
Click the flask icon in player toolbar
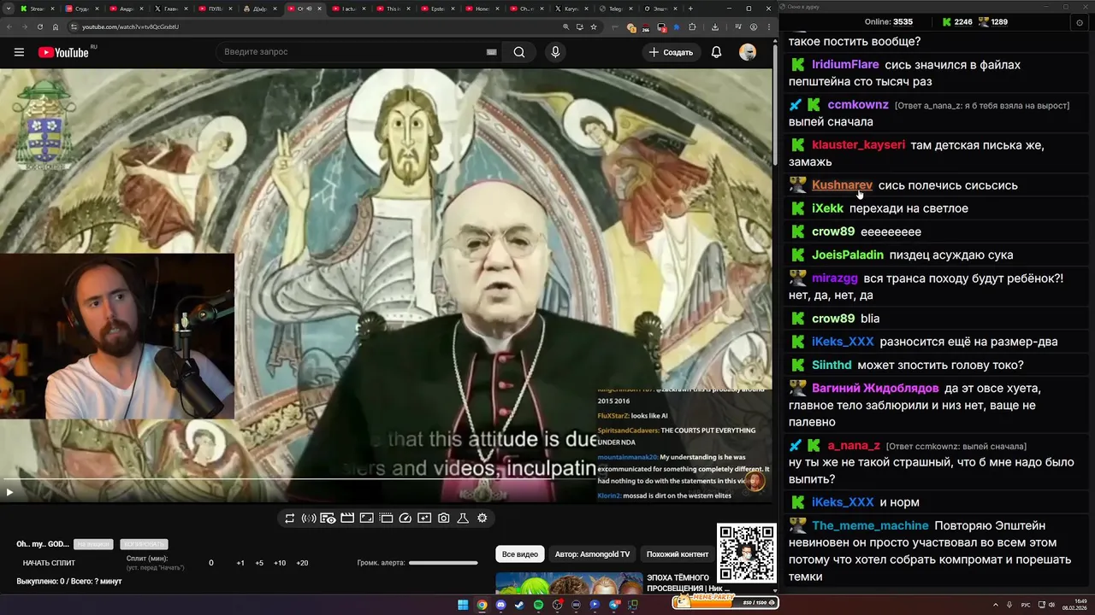(x=463, y=518)
